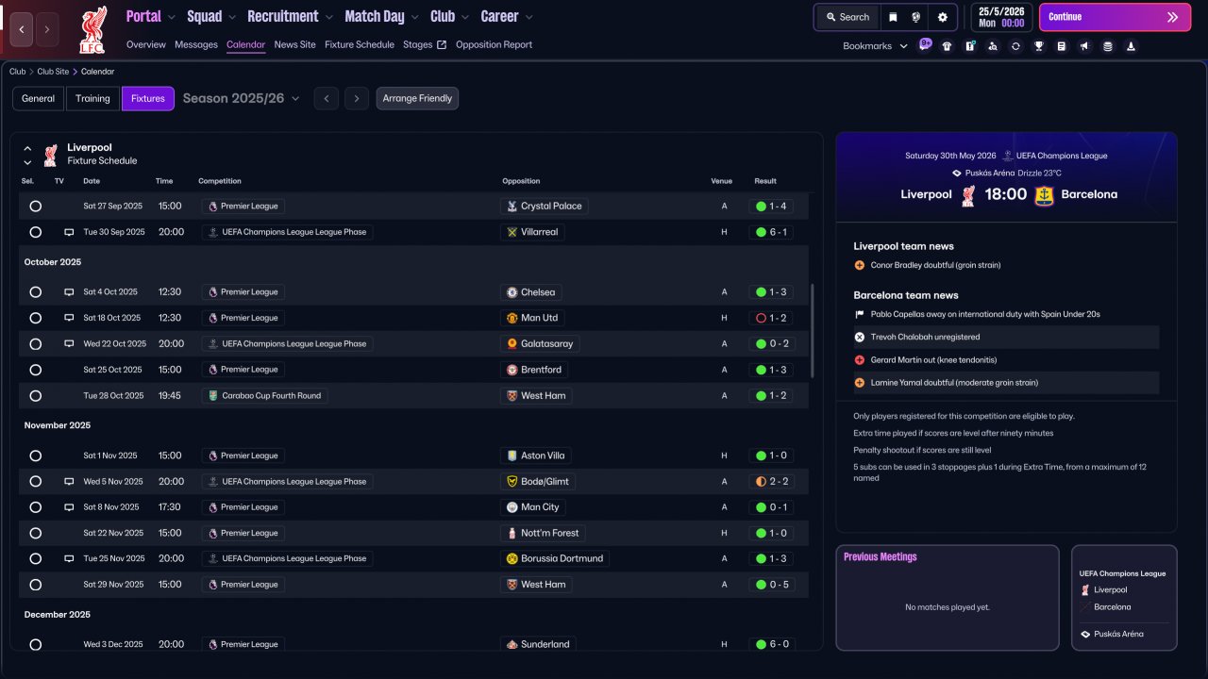
Task: Open the Fixture Schedule tab
Action: (x=360, y=44)
